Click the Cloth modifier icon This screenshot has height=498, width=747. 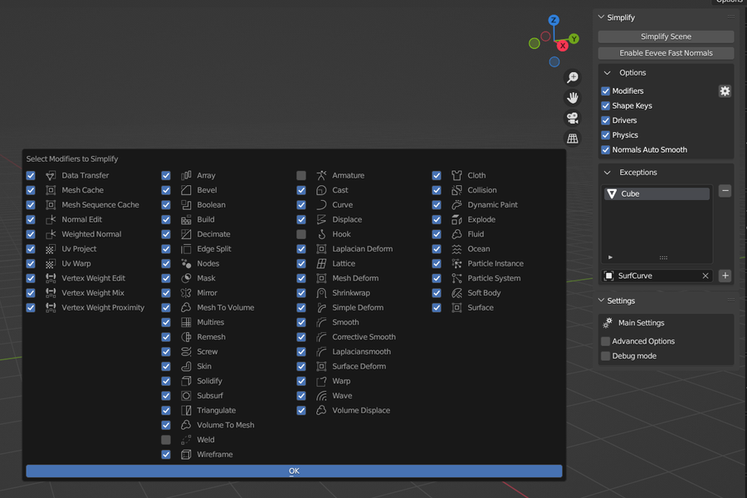click(x=456, y=175)
